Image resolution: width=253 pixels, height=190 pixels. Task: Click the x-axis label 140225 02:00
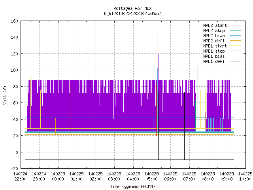[95, 177]
